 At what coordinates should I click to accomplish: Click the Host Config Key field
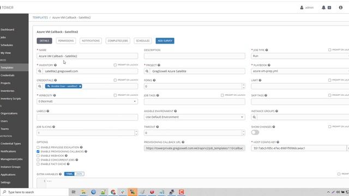tap(299, 148)
